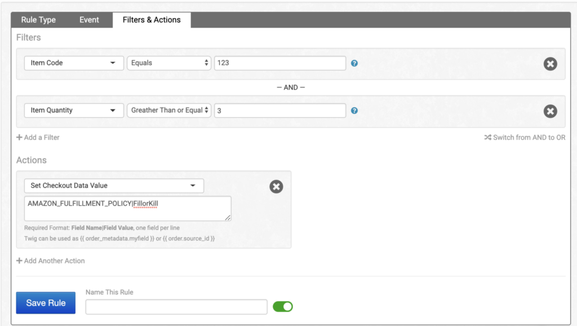Click the item quantity value field containing 3

point(279,111)
